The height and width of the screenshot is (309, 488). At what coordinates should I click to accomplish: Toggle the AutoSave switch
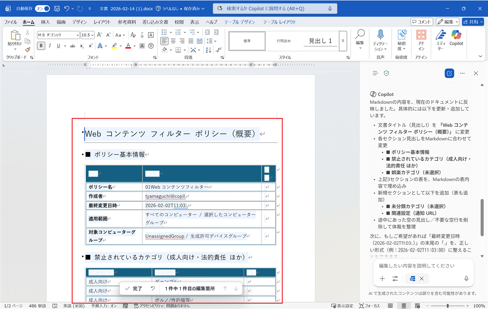coord(43,8)
